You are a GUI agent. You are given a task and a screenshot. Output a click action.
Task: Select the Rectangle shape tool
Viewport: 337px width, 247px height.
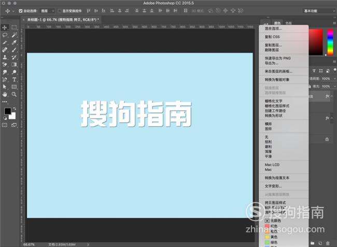pos(14,87)
